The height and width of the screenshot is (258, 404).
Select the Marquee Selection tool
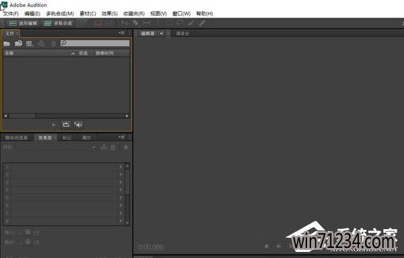(169, 23)
